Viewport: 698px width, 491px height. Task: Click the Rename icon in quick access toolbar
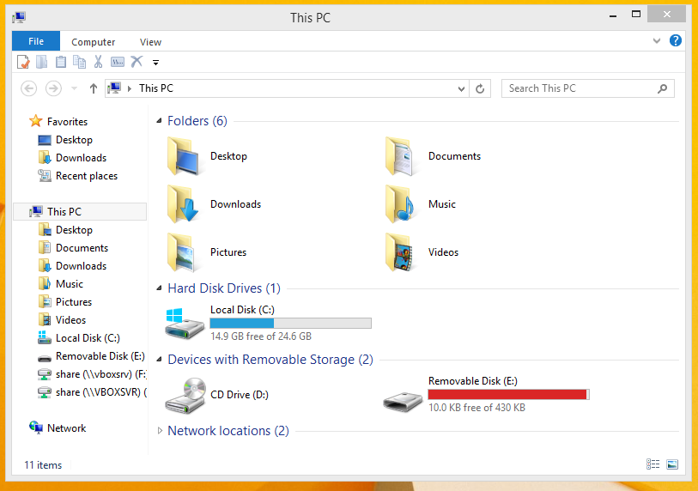[x=118, y=62]
